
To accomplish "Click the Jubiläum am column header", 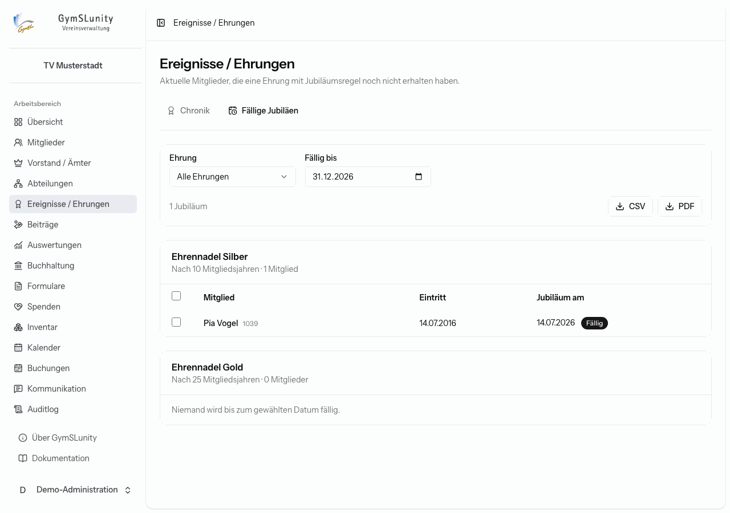I will pyautogui.click(x=560, y=298).
